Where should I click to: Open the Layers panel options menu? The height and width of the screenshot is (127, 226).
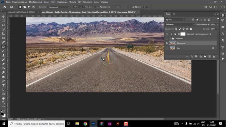point(218,14)
